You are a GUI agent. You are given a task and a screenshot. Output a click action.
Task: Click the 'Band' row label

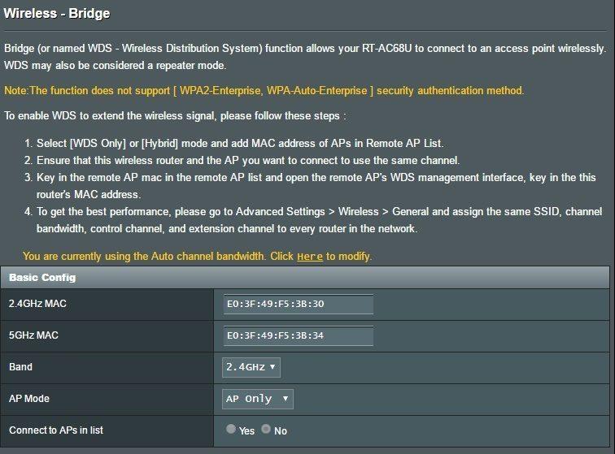pyautogui.click(x=21, y=367)
